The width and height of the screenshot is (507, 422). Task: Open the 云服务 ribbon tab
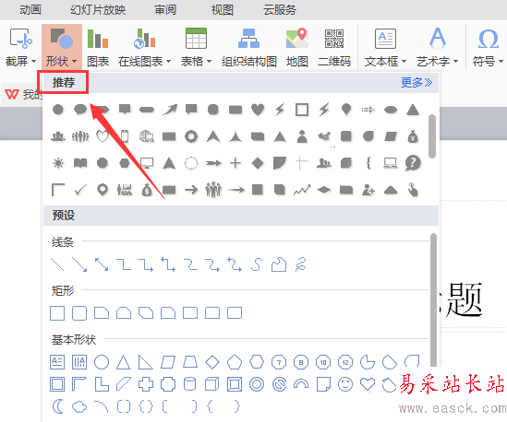[x=280, y=10]
